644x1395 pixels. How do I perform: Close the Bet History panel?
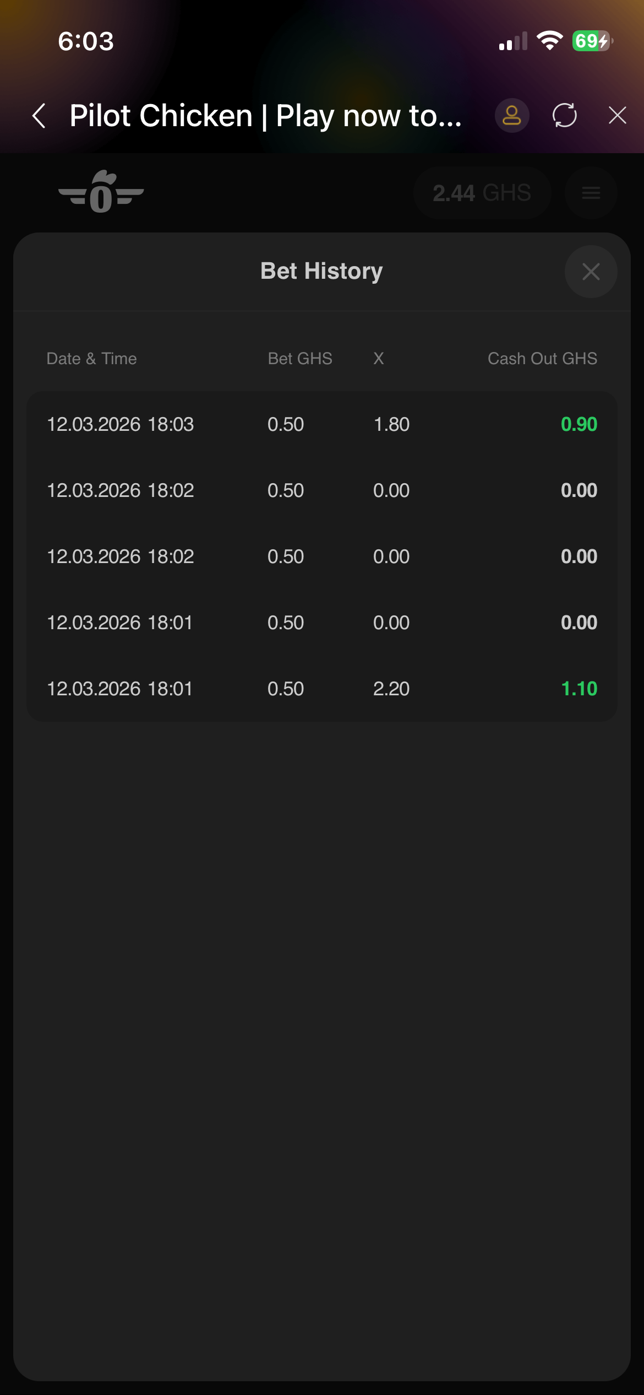[x=591, y=272]
